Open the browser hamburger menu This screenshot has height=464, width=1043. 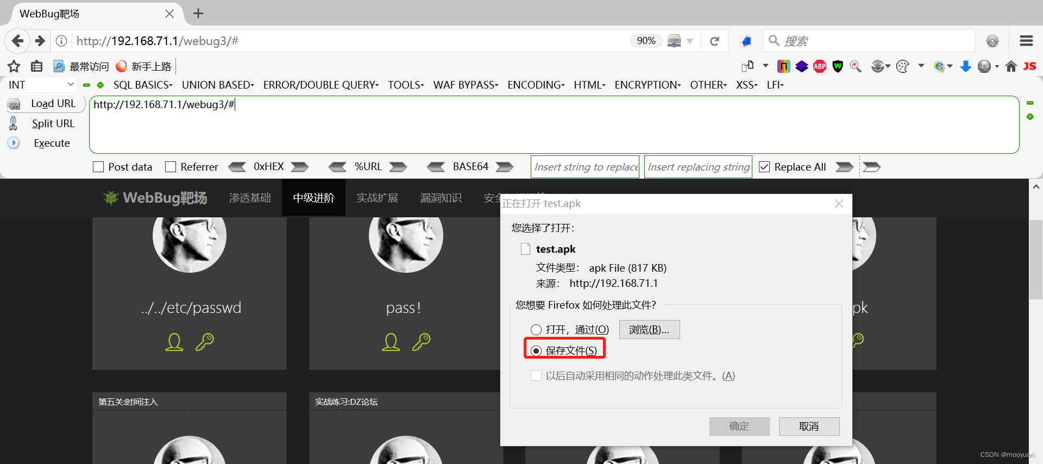pyautogui.click(x=1026, y=41)
